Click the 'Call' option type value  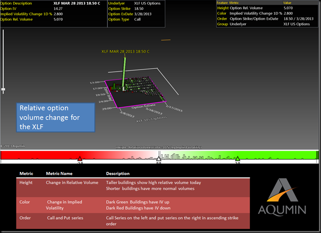(x=138, y=19)
